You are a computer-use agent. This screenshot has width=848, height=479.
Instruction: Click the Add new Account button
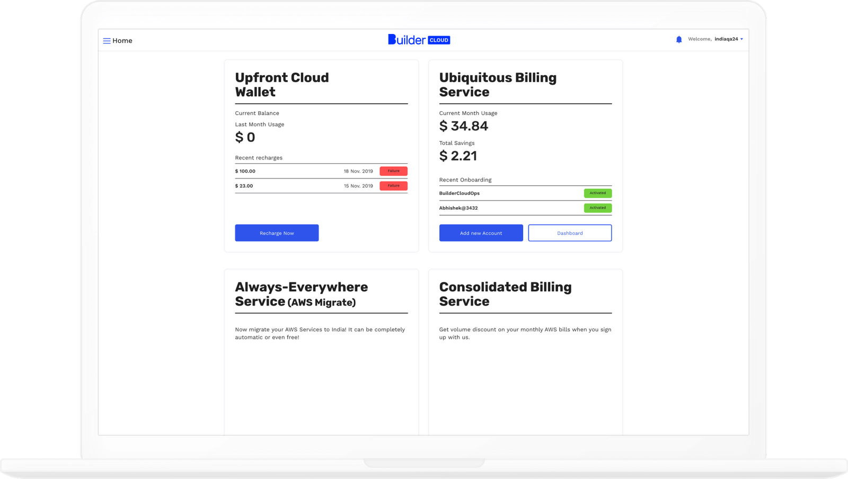[x=481, y=233]
